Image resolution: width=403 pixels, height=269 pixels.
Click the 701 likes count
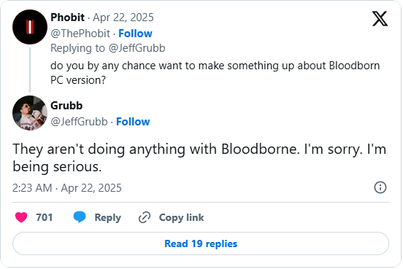tap(45, 217)
